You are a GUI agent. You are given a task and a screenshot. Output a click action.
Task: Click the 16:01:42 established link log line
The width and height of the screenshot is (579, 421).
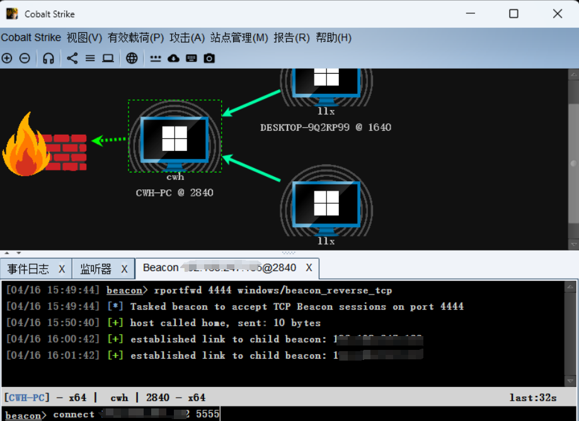click(215, 356)
